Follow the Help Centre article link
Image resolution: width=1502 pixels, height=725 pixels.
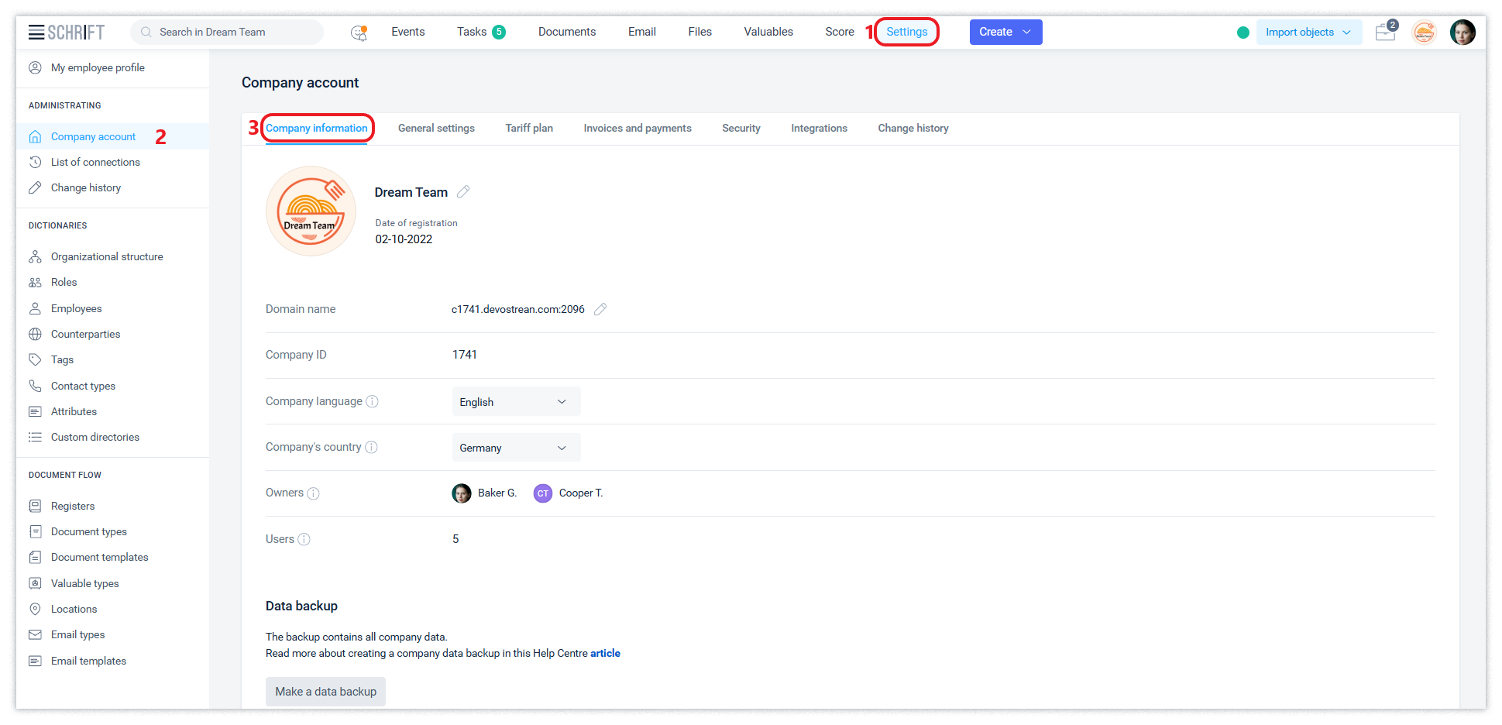(605, 653)
